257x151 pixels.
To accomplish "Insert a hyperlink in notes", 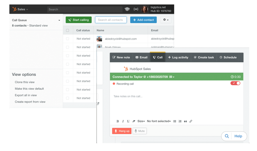I will [191, 121].
